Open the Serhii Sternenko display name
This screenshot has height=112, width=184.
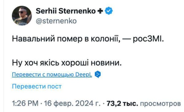[66, 11]
